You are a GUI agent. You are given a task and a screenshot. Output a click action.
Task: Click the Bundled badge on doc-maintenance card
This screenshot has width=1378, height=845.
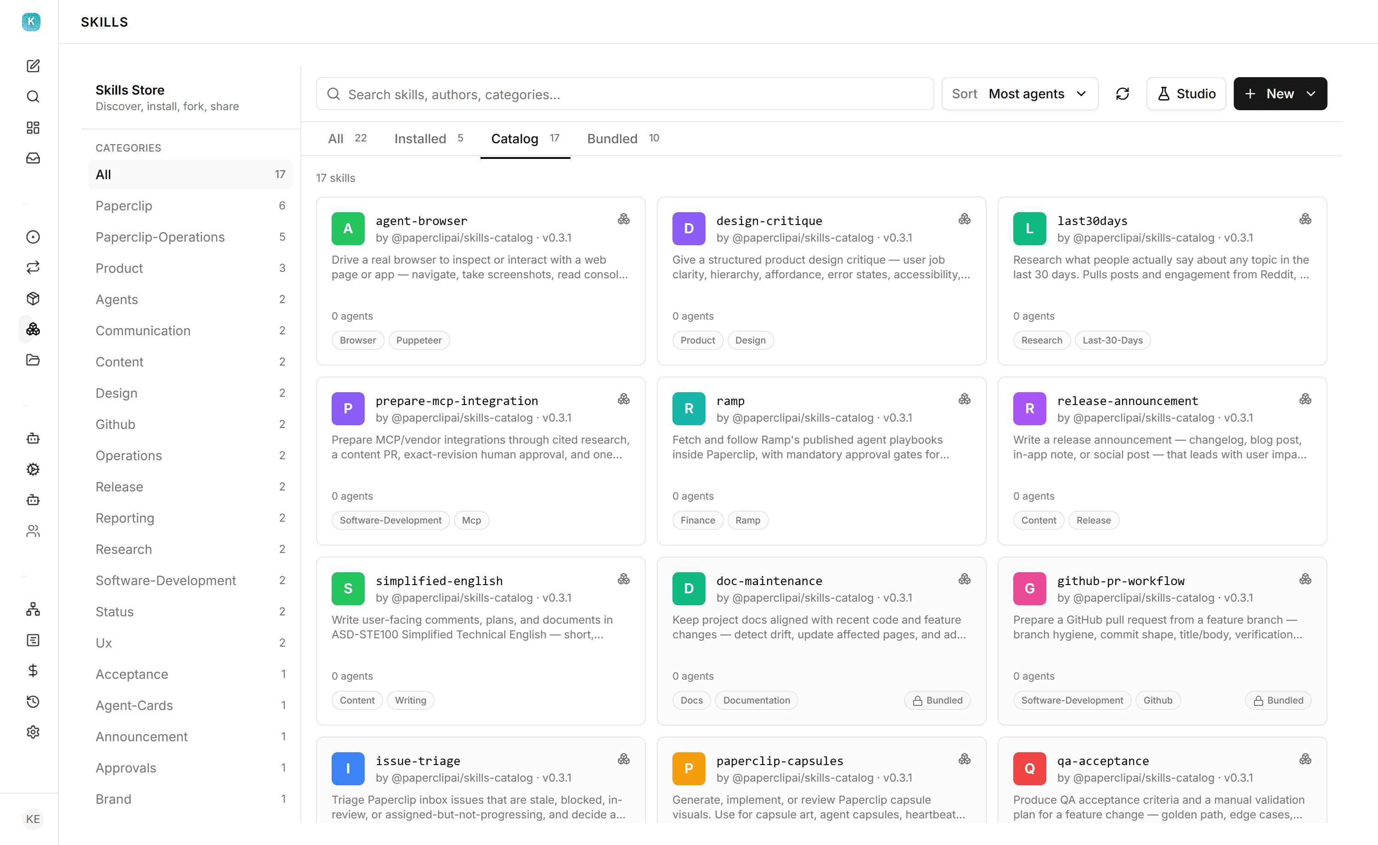(x=937, y=700)
